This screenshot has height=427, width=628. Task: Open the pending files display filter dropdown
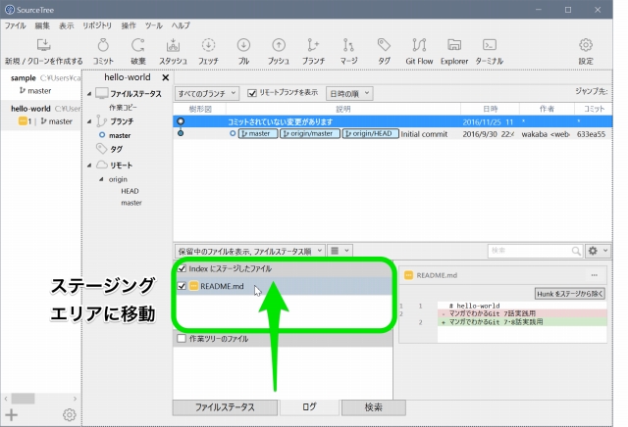point(249,251)
